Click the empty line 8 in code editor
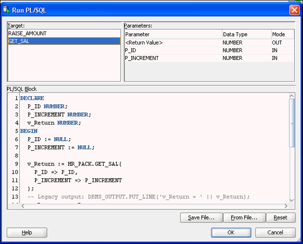The image size is (303, 244). tap(155, 156)
